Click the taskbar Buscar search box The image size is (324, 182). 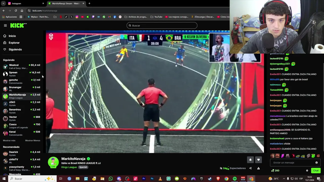[32, 179]
